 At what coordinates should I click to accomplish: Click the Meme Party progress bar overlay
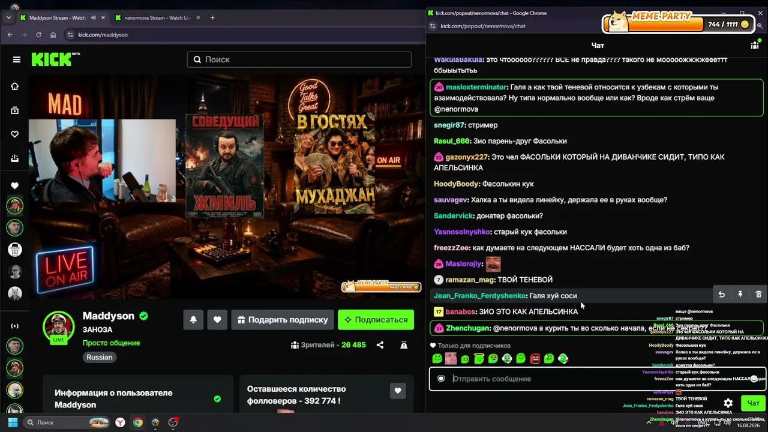[677, 23]
